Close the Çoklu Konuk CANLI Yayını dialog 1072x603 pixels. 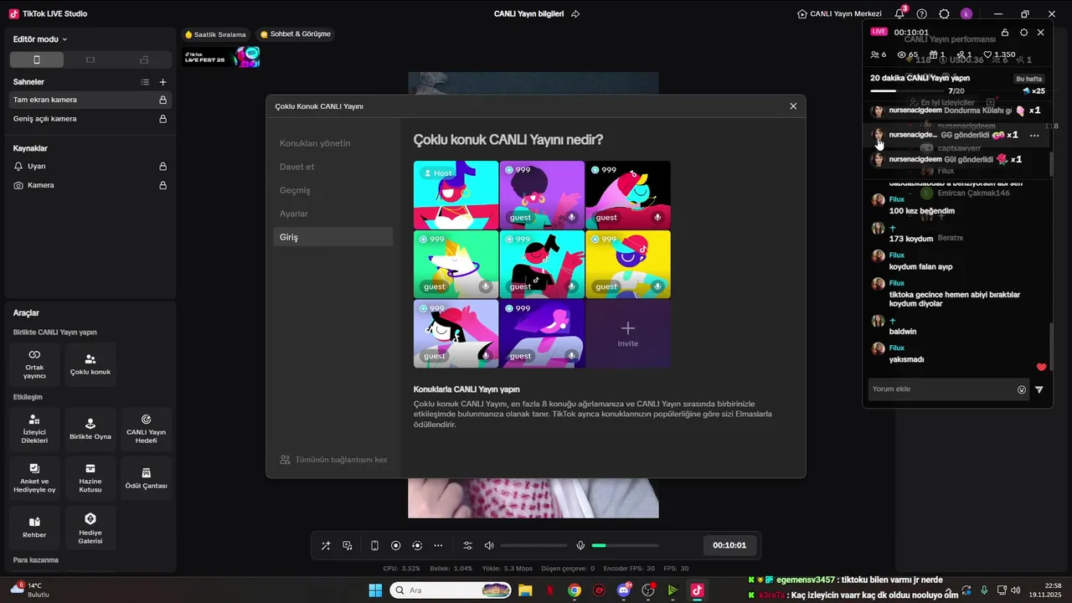(x=793, y=106)
